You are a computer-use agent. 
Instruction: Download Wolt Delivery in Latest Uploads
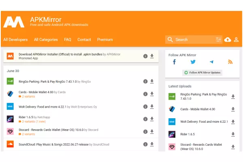pos(233,122)
